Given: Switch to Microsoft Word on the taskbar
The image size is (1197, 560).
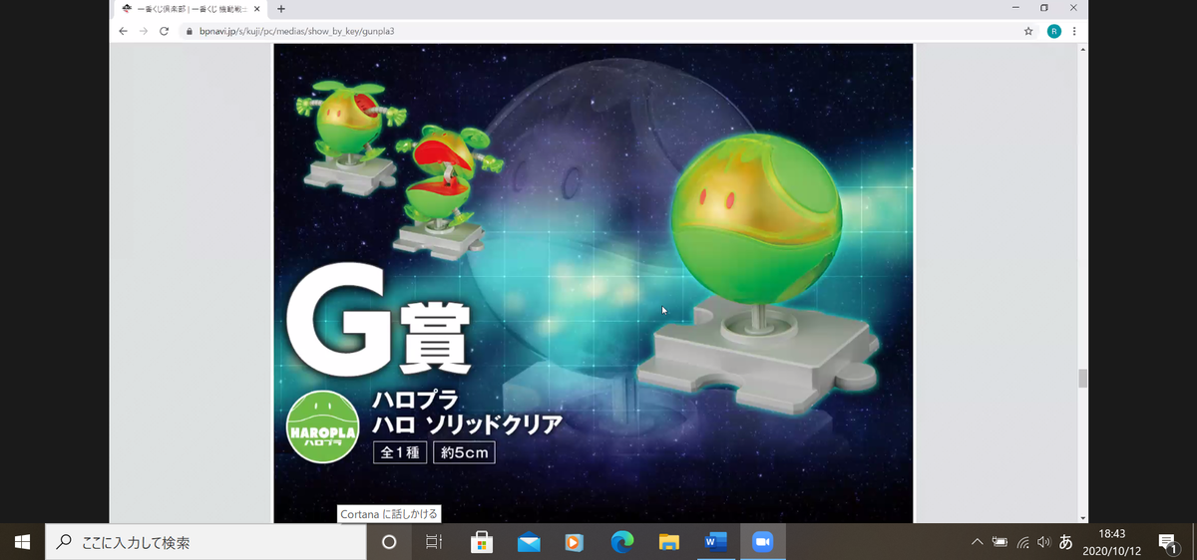Looking at the screenshot, I should pyautogui.click(x=716, y=542).
